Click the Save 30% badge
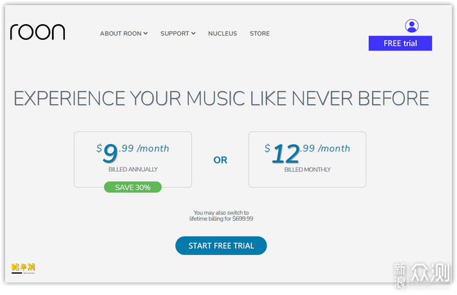The image size is (457, 295). click(133, 187)
